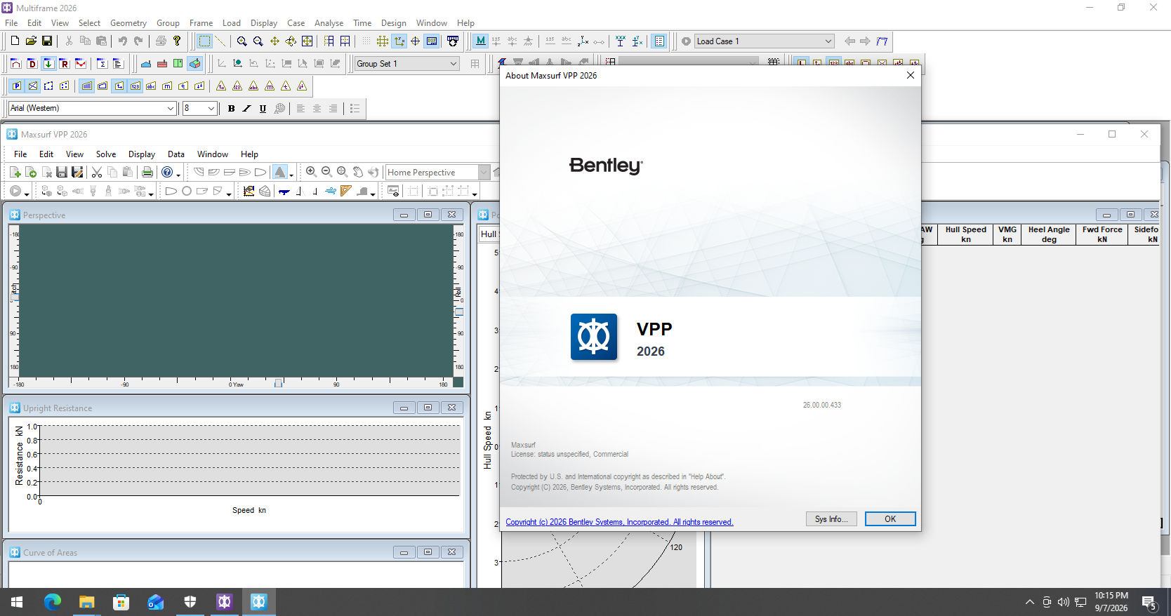Minimize the Curve of Areas subwindow
This screenshot has height=616, width=1171.
404,552
